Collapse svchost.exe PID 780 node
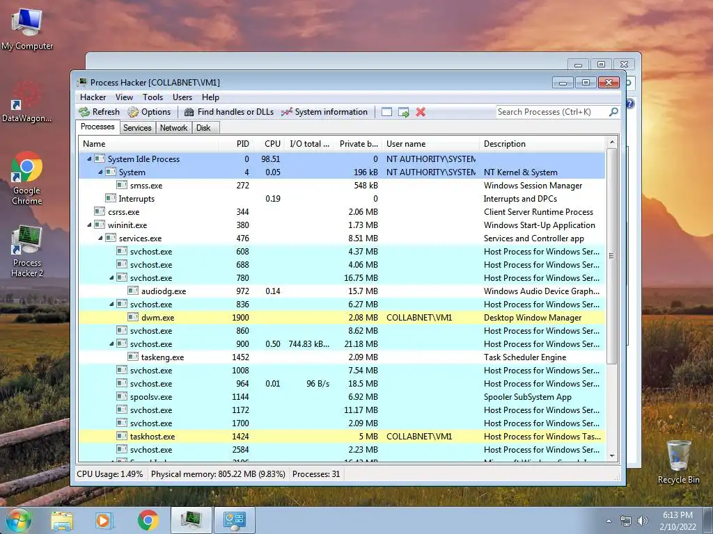 coord(111,278)
